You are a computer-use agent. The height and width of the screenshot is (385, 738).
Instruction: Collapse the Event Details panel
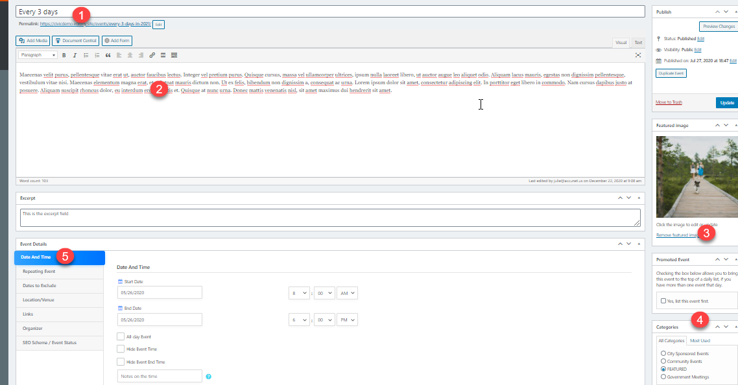pyautogui.click(x=639, y=244)
